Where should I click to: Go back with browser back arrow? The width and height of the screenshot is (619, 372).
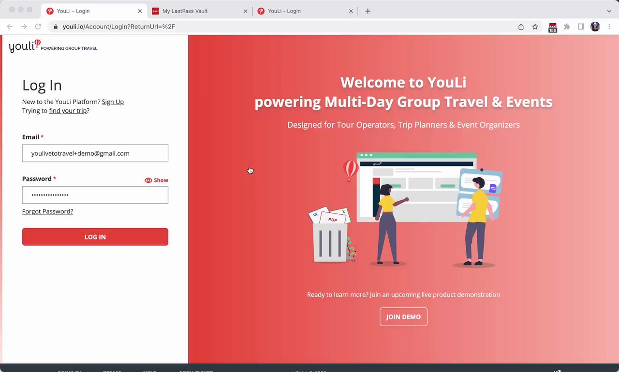pos(10,27)
